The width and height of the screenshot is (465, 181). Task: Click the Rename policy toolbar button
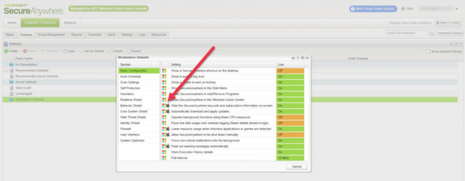pyautogui.click(x=50, y=51)
